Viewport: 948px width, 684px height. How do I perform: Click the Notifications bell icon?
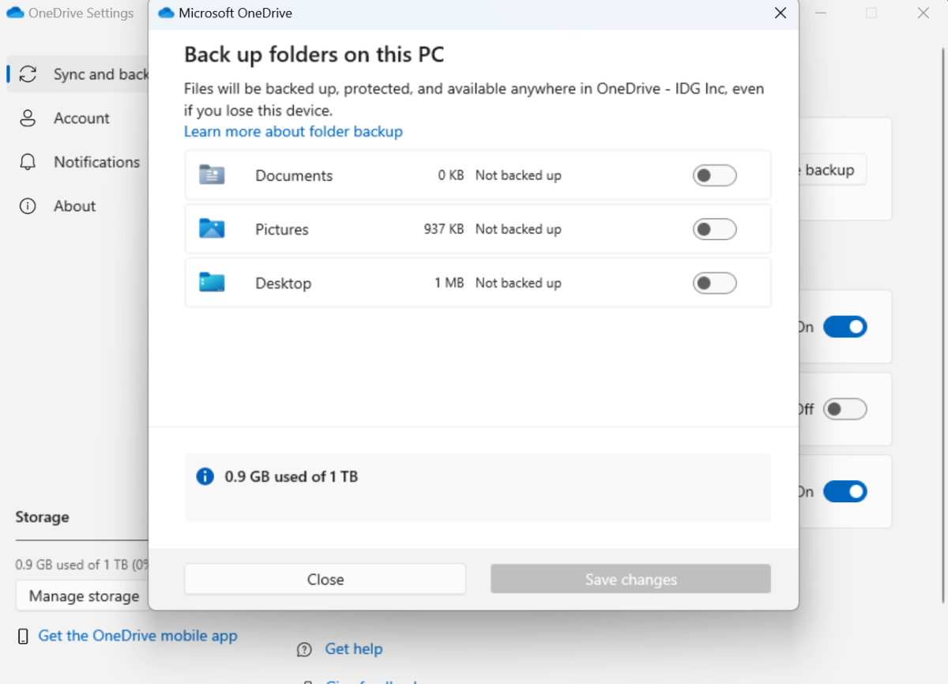[28, 162]
